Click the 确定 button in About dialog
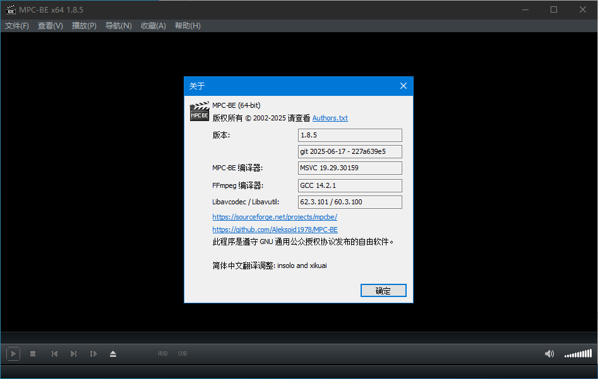Image resolution: width=598 pixels, height=379 pixels. [383, 291]
